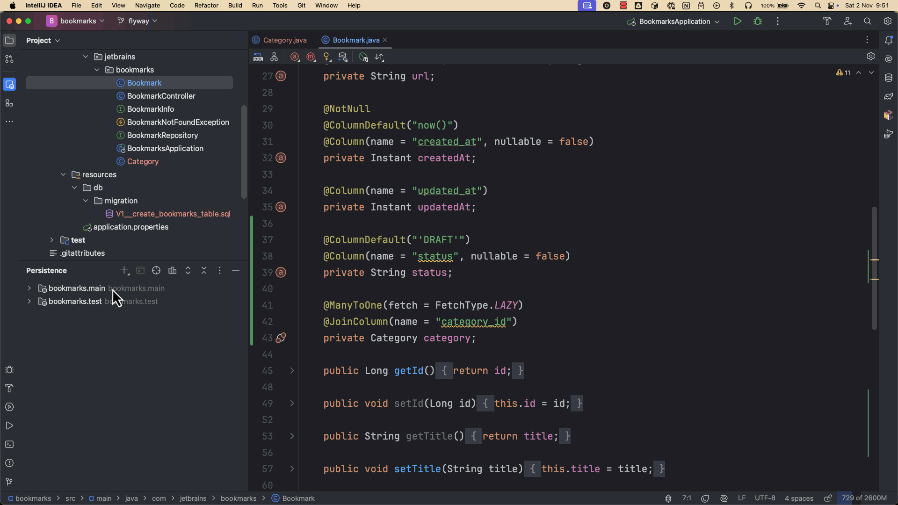The width and height of the screenshot is (898, 505).
Task: Click the editor vertical scrollbar thumb
Action: [874, 268]
